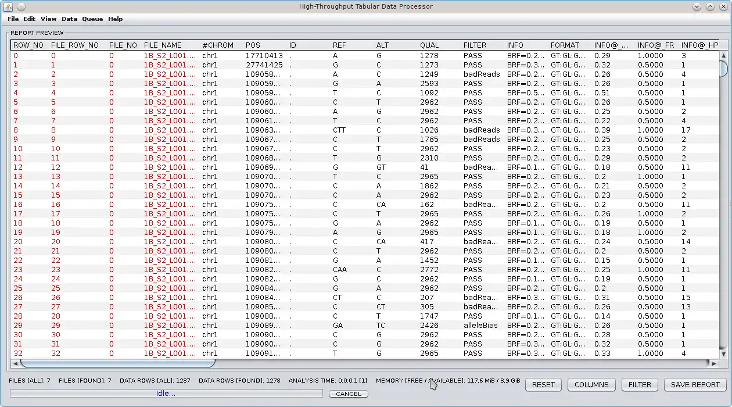Click the FILTER button
732x407 pixels.
[640, 385]
